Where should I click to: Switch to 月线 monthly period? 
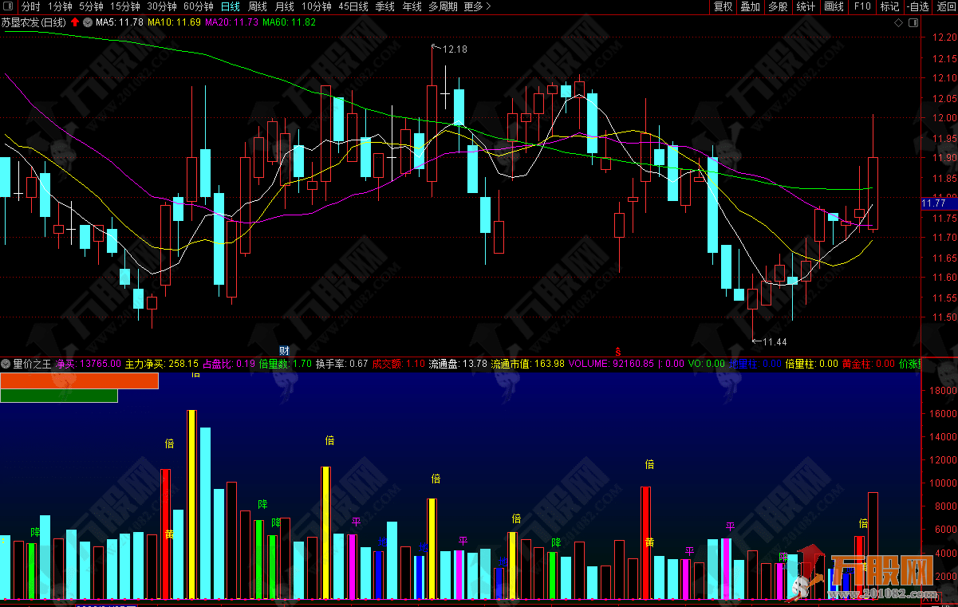[x=285, y=6]
